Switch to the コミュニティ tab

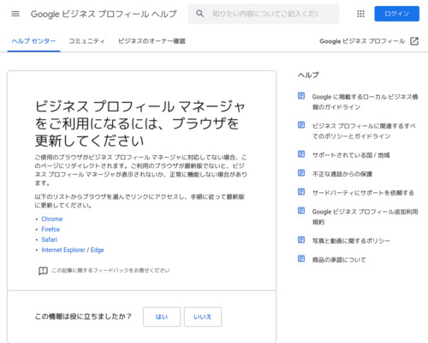(x=86, y=41)
